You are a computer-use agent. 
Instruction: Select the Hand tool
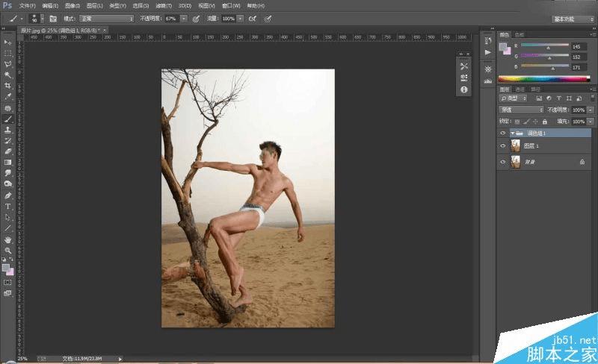[7, 239]
